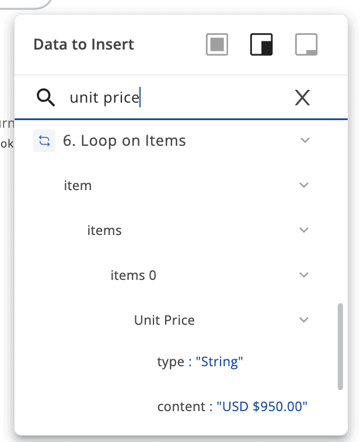Select the Unit Price tree entry
The width and height of the screenshot is (364, 442).
(164, 320)
